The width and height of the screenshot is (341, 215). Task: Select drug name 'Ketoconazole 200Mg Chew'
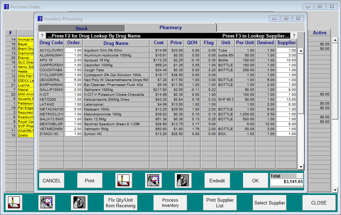(107, 99)
